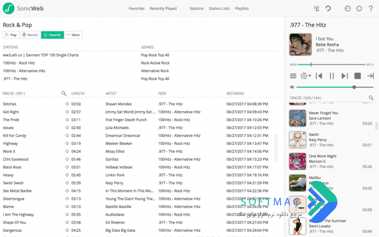Open the More dropdown for Rock & Pop
This screenshot has height=237, width=379.
click(73, 35)
